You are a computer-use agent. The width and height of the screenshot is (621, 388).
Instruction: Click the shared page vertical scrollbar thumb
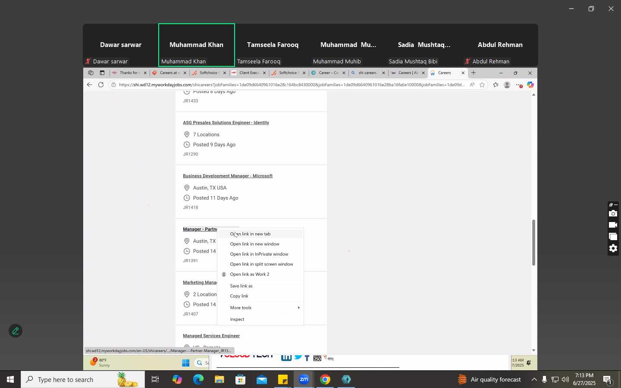pyautogui.click(x=534, y=243)
